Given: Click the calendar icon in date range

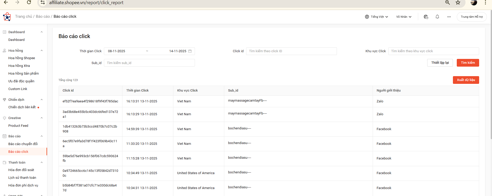Looking at the screenshot, I should 190,51.
